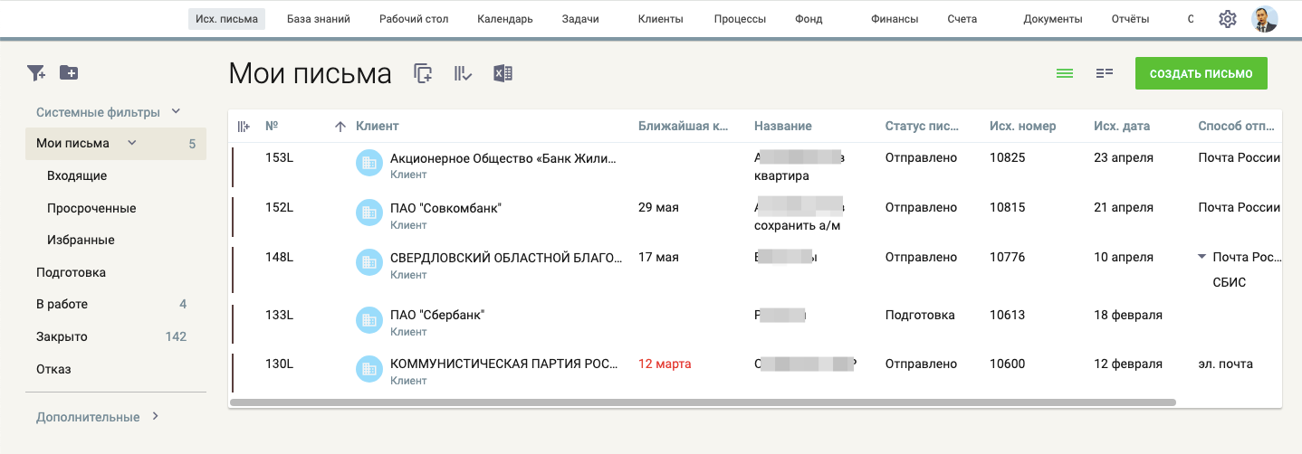
Task: Click the copy/add letter icon beside title
Action: pos(423,74)
